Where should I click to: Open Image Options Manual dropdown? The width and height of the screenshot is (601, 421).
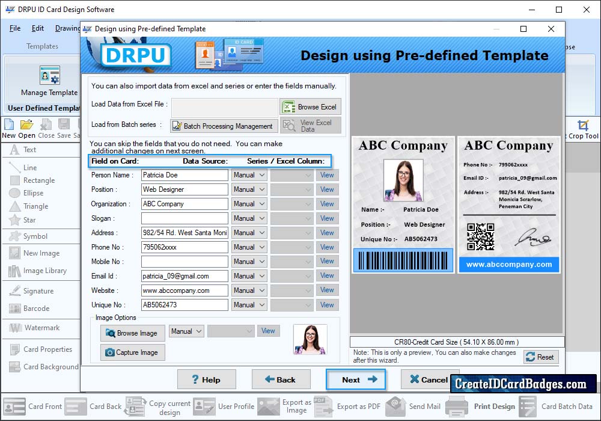coord(186,331)
